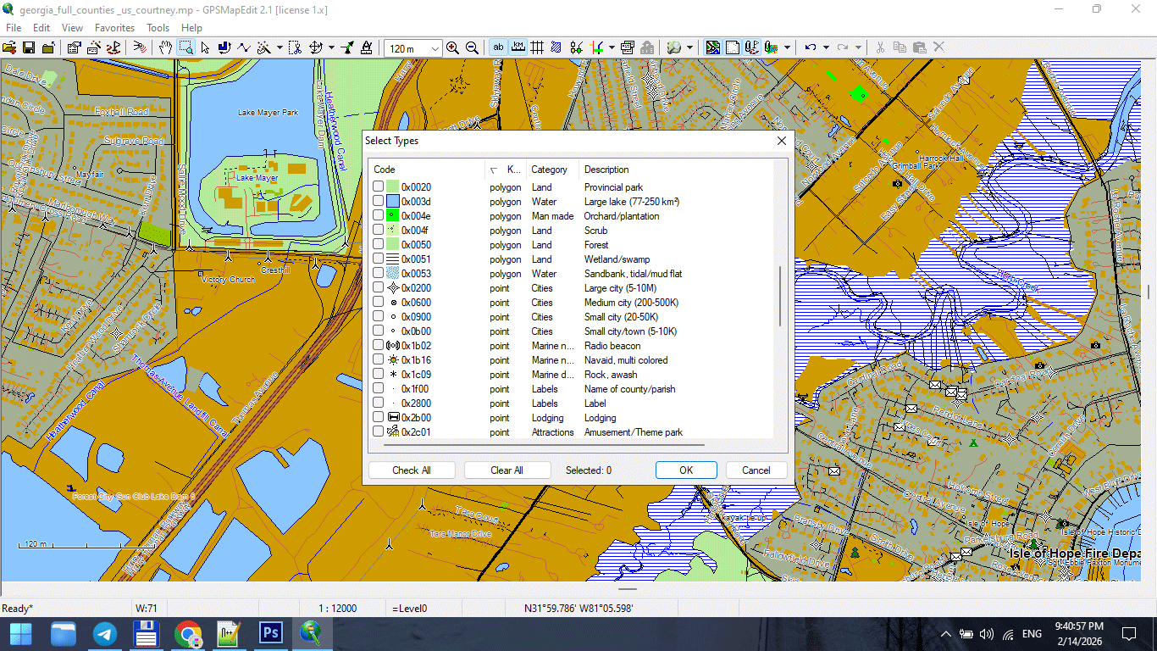
Task: Click the grid display icon
Action: click(x=537, y=47)
